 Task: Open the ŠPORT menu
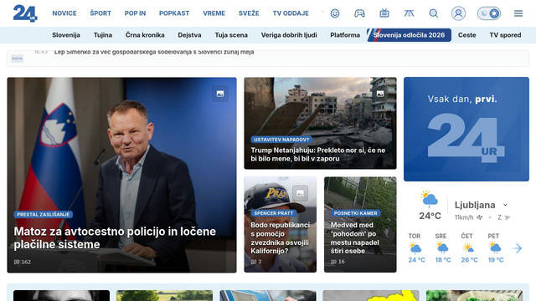tap(100, 13)
